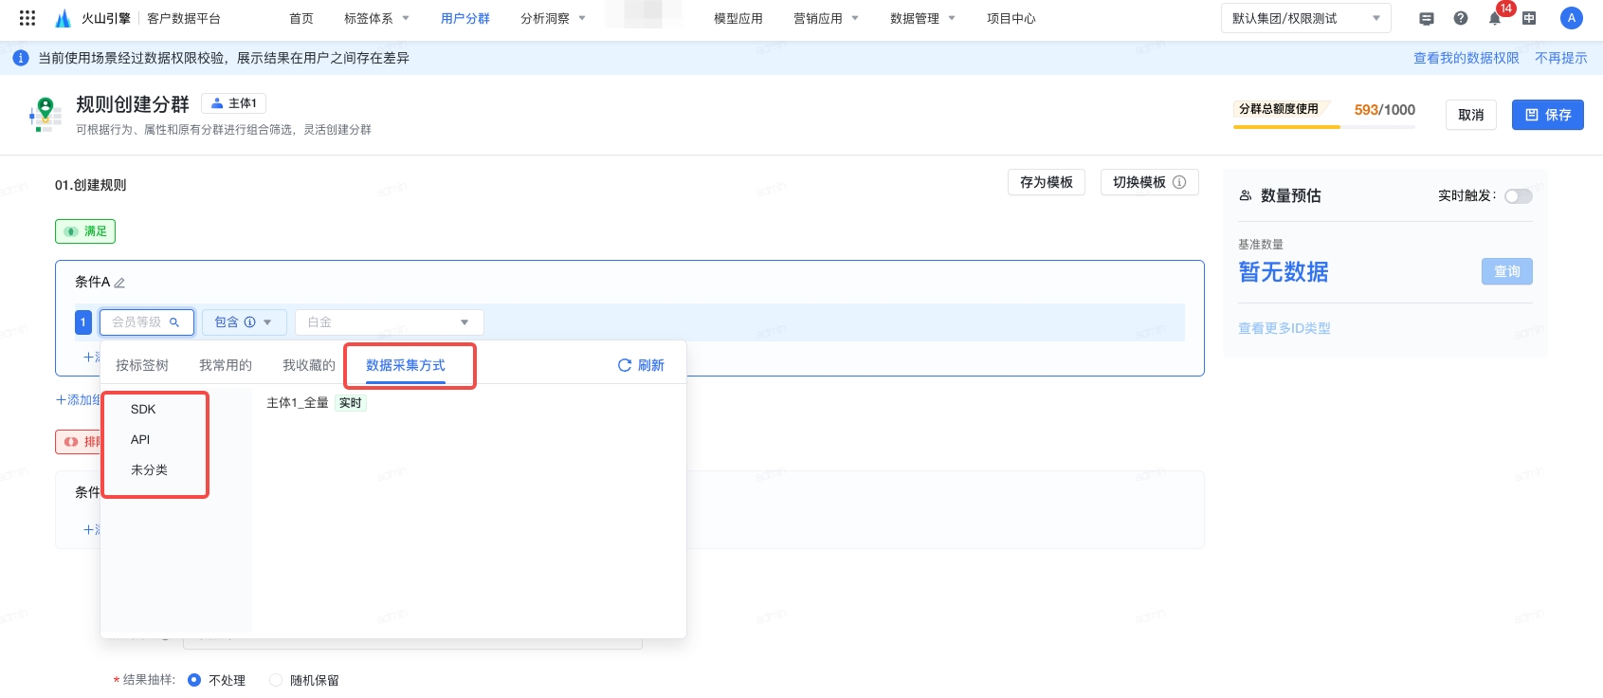Switch to the 按标签树 tab
This screenshot has height=698, width=1603.
142,365
